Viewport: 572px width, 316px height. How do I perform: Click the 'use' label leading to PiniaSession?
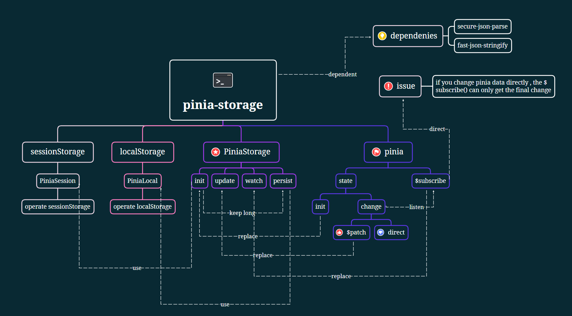point(137,268)
